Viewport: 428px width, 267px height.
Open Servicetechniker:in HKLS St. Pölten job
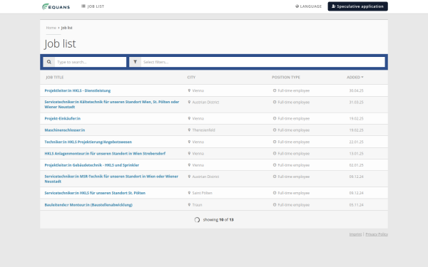95,193
